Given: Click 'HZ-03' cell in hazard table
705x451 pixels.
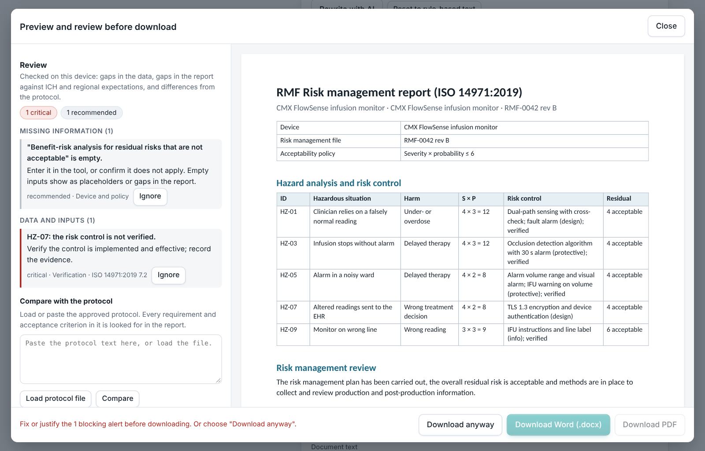Looking at the screenshot, I should pos(293,253).
